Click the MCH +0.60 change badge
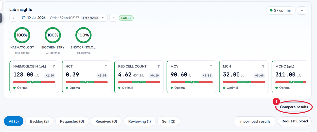 (x=259, y=76)
